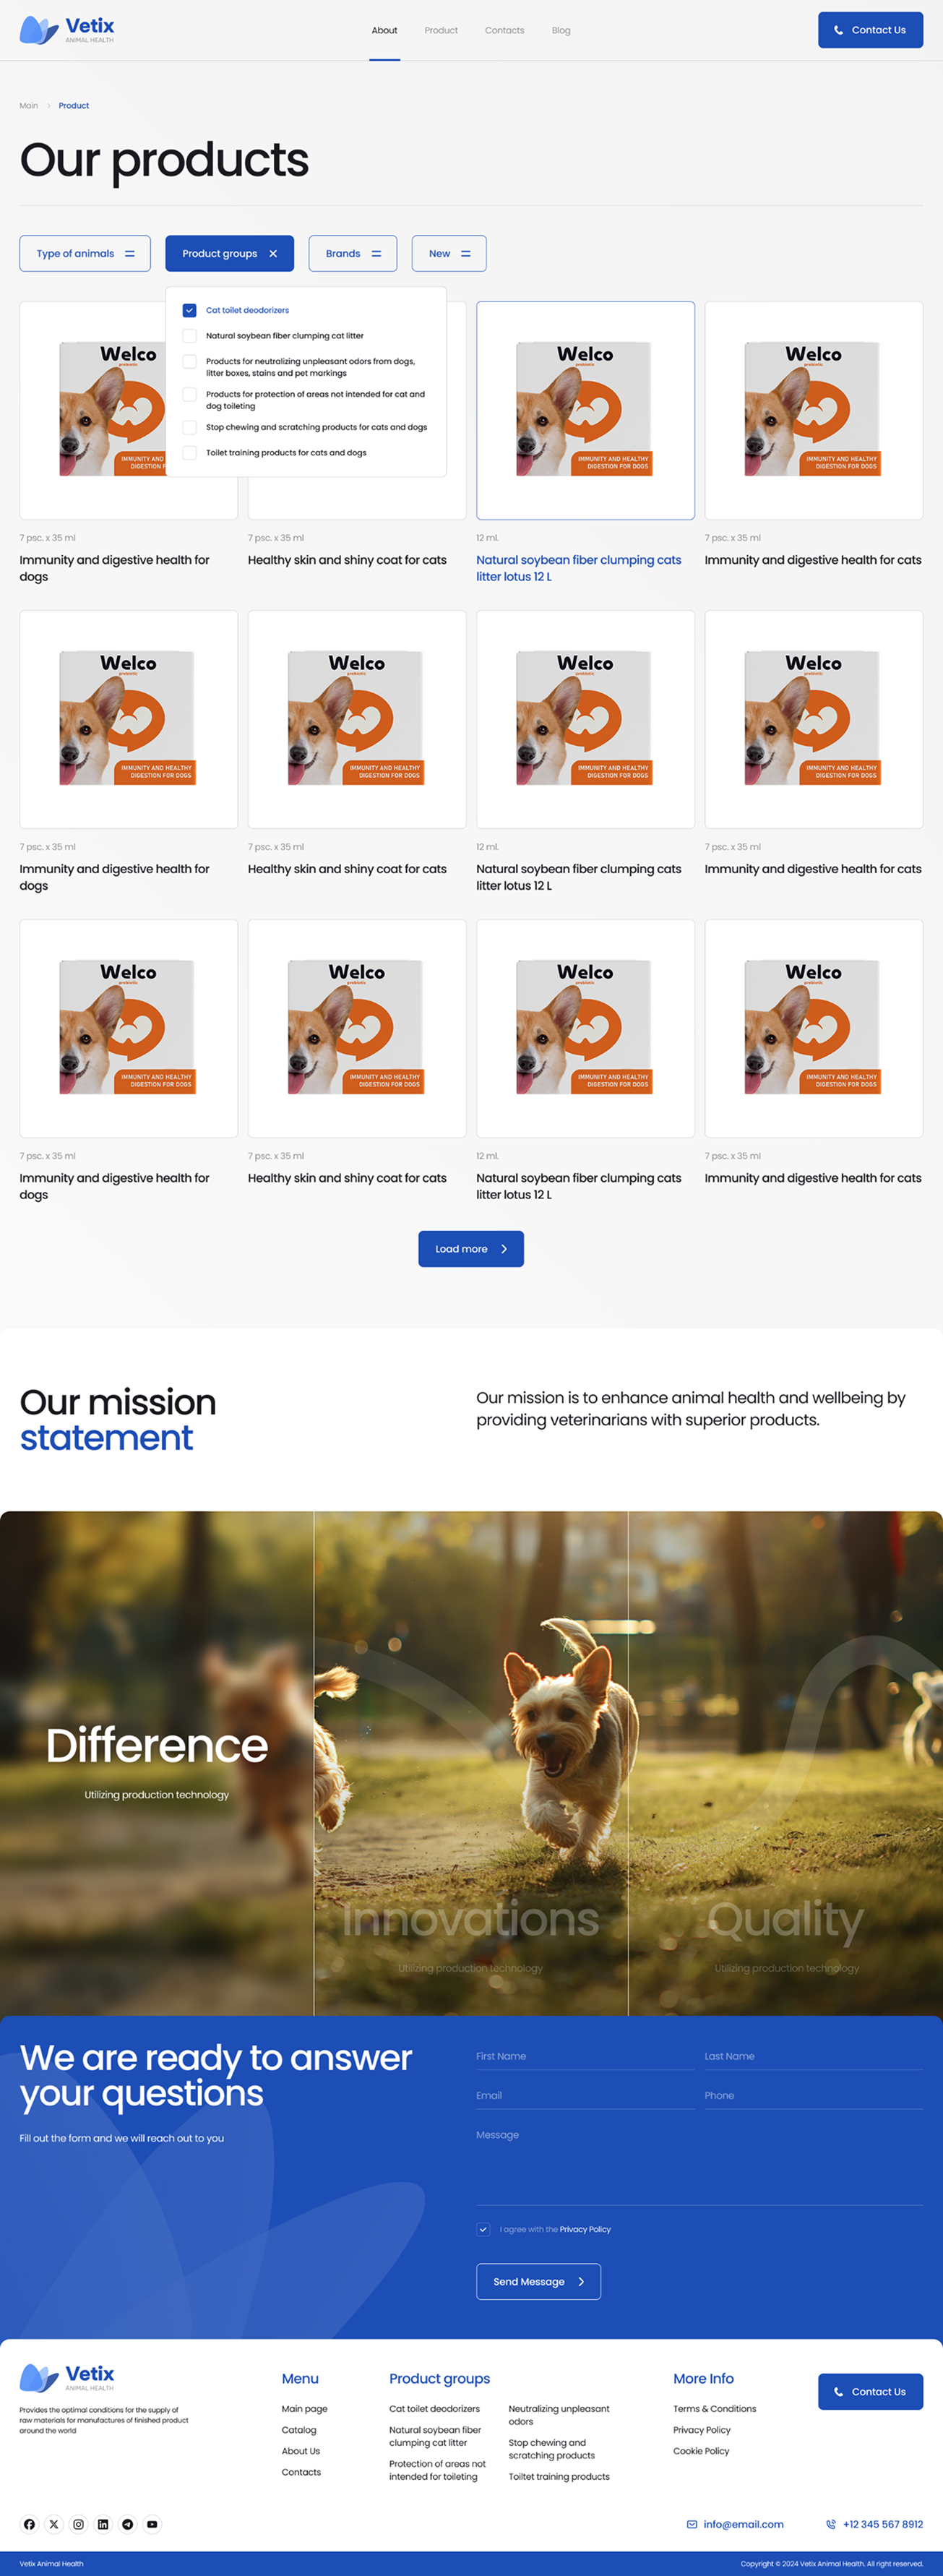Open the X (Twitter) footer icon
This screenshot has width=943, height=2576.
click(x=54, y=2524)
